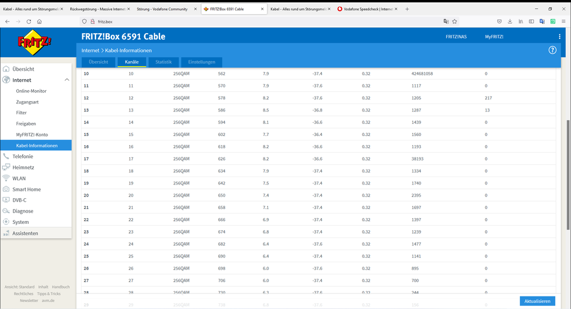Click the translate icon in address bar

tap(446, 22)
